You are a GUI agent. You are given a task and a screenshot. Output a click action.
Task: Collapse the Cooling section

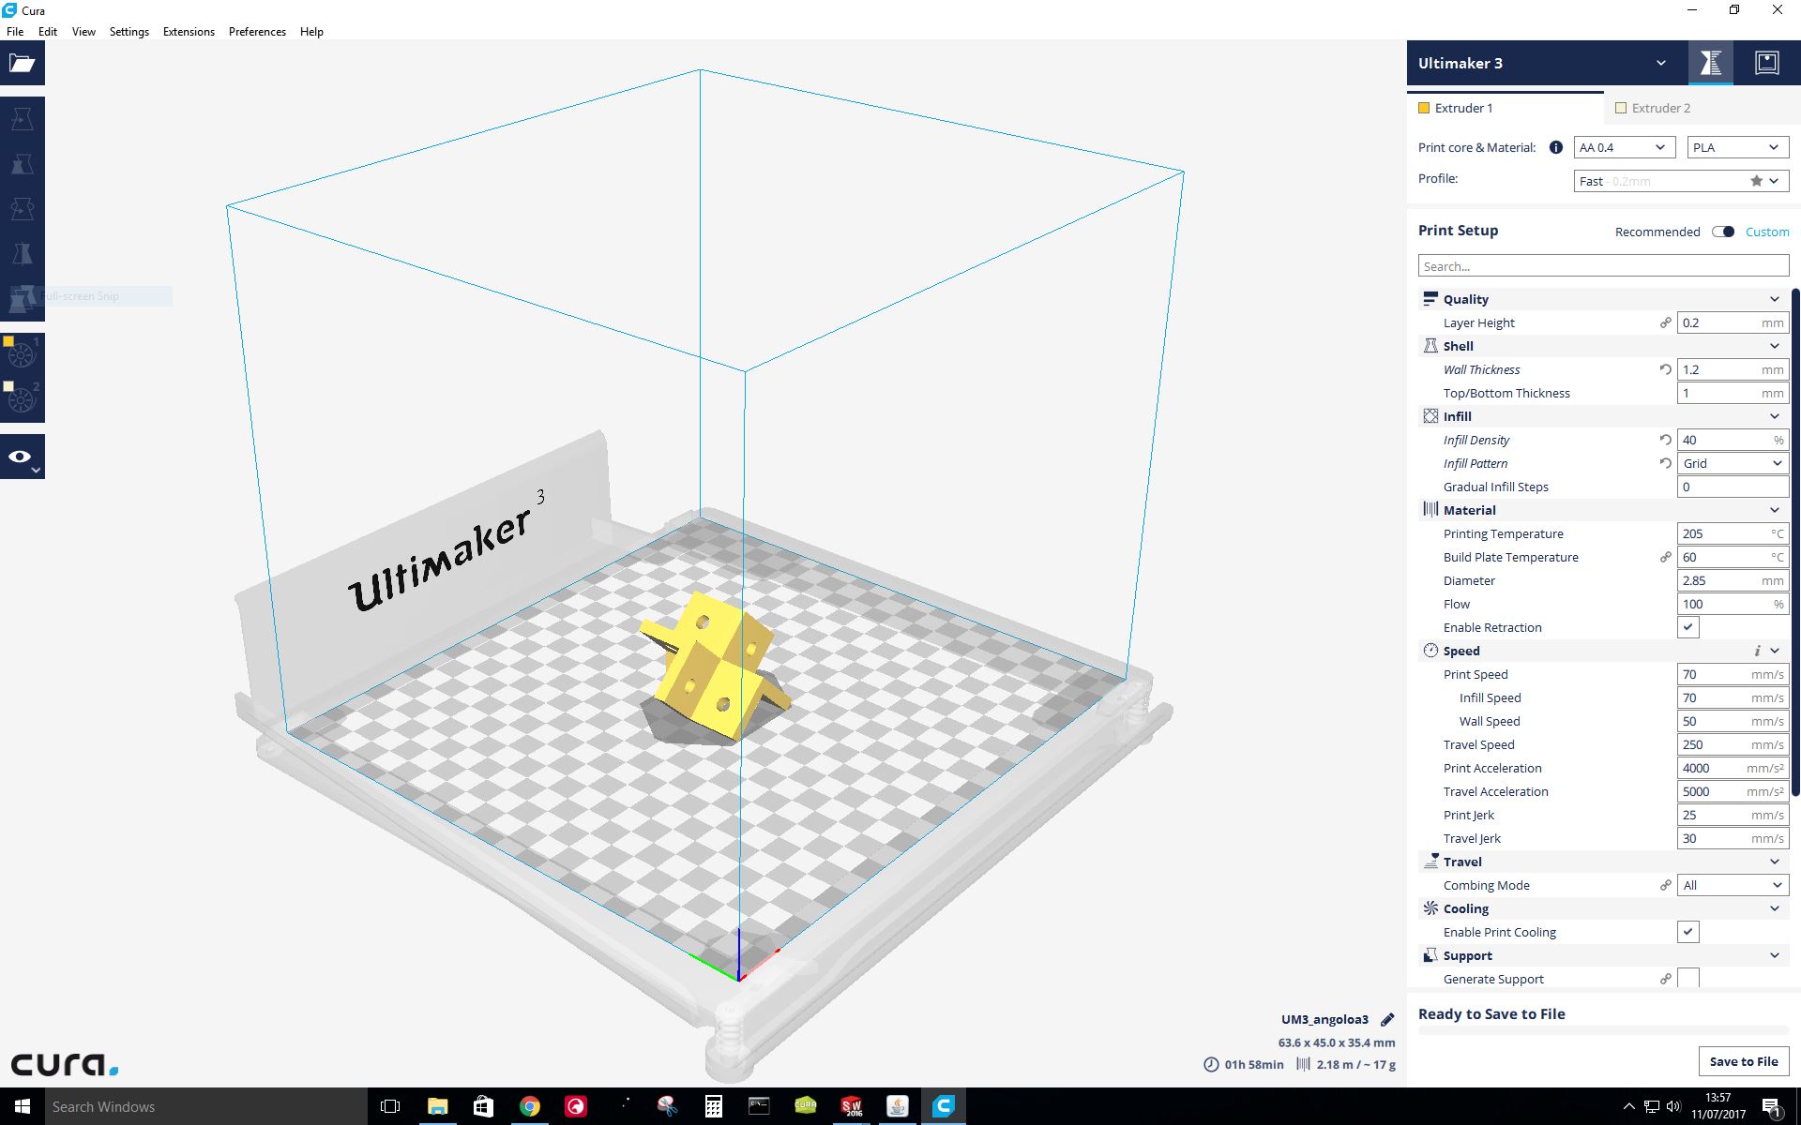click(x=1603, y=908)
